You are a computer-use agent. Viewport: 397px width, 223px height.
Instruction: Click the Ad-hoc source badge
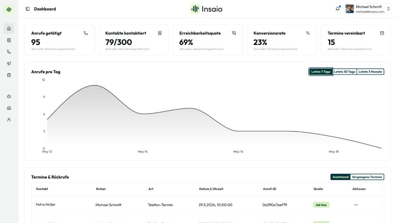(x=321, y=205)
